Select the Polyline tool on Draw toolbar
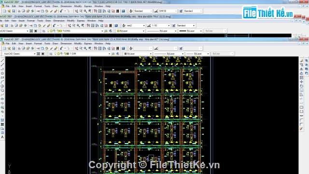This screenshot has width=309, height=174. [x=2, y=69]
